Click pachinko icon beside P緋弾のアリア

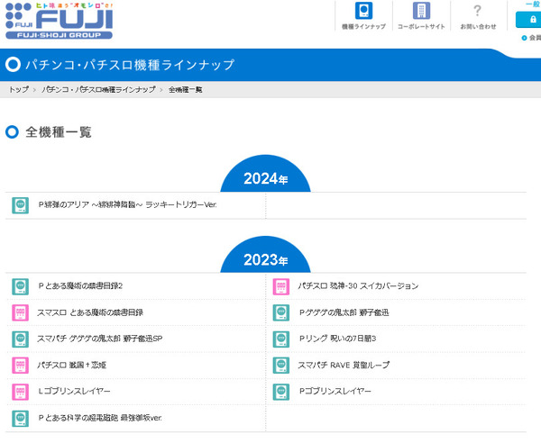(x=21, y=205)
